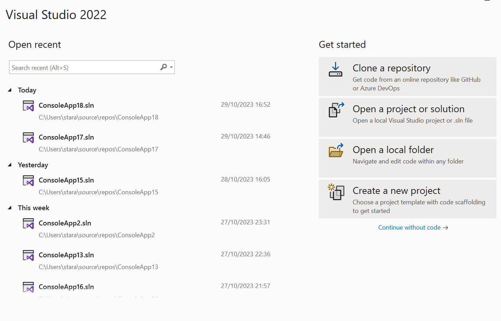Follow the Continue without code link
Image resolution: width=501 pixels, height=321 pixels.
(409, 228)
